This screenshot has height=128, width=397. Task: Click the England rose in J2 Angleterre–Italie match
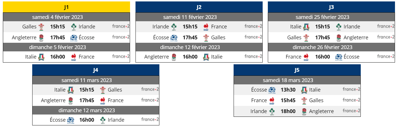174,57
